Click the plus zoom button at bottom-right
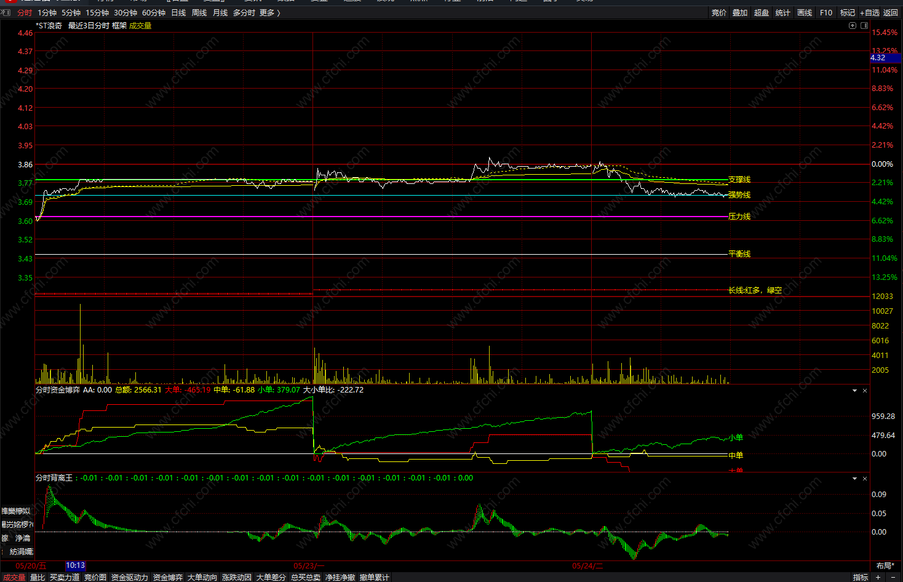 878,577
